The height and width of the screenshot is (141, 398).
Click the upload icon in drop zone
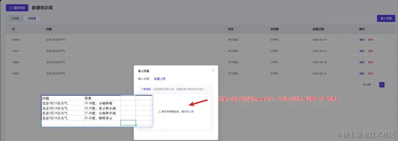tap(160, 111)
